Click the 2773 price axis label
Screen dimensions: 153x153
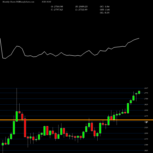point(146,93)
